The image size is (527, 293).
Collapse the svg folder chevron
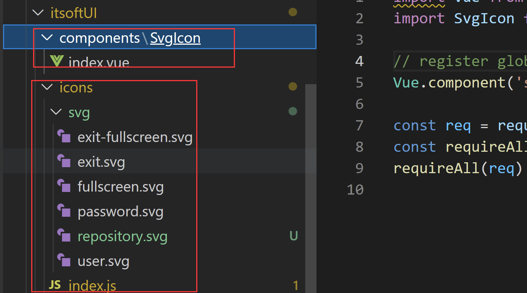[x=56, y=112]
